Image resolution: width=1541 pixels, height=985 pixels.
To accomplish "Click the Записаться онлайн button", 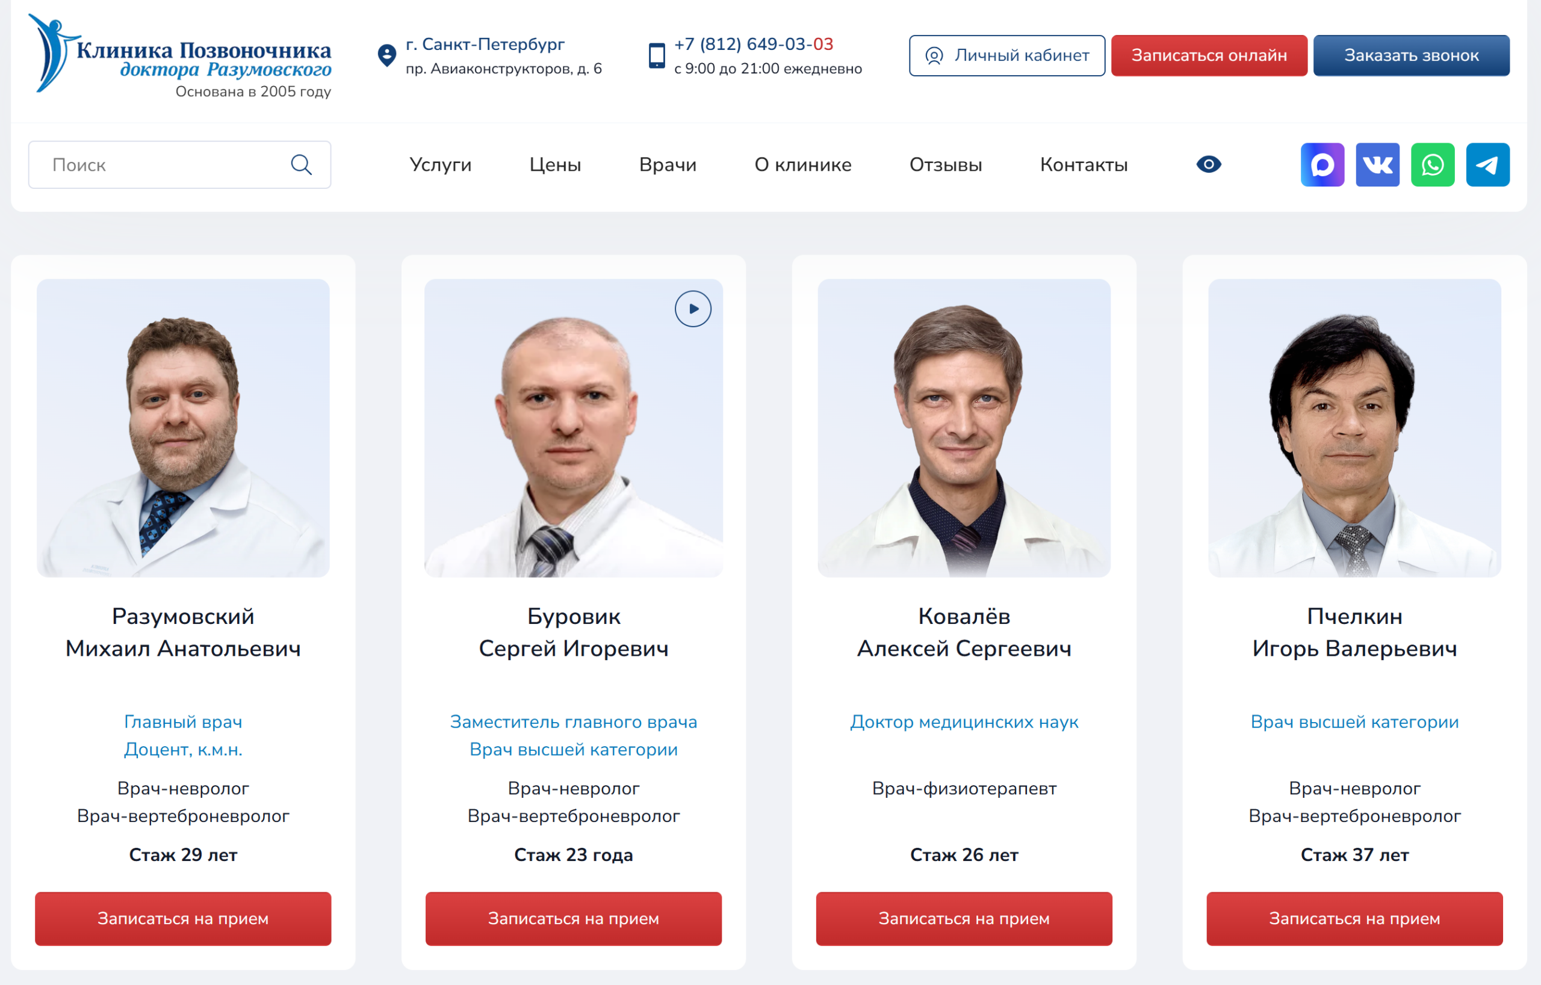I will pos(1208,55).
